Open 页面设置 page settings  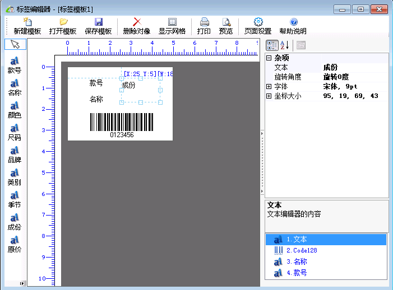258,26
